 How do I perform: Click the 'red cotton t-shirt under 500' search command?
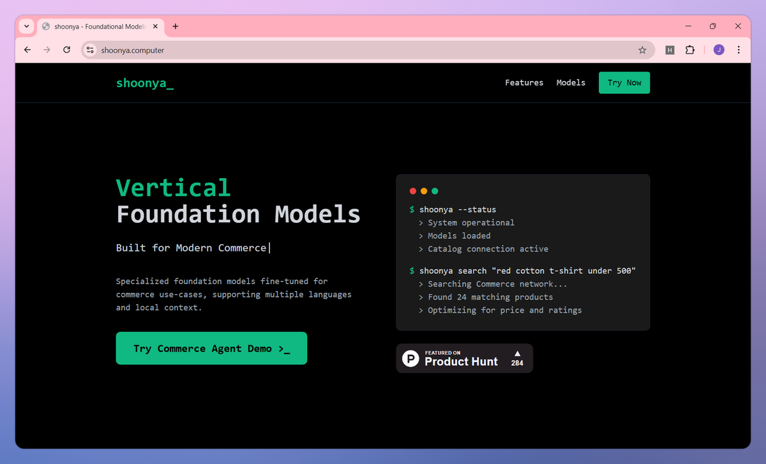pos(527,271)
